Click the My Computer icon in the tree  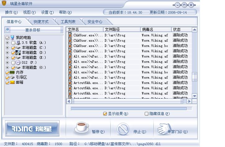point(12,38)
